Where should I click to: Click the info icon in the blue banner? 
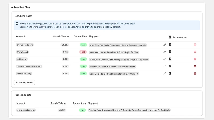coord(17,23)
